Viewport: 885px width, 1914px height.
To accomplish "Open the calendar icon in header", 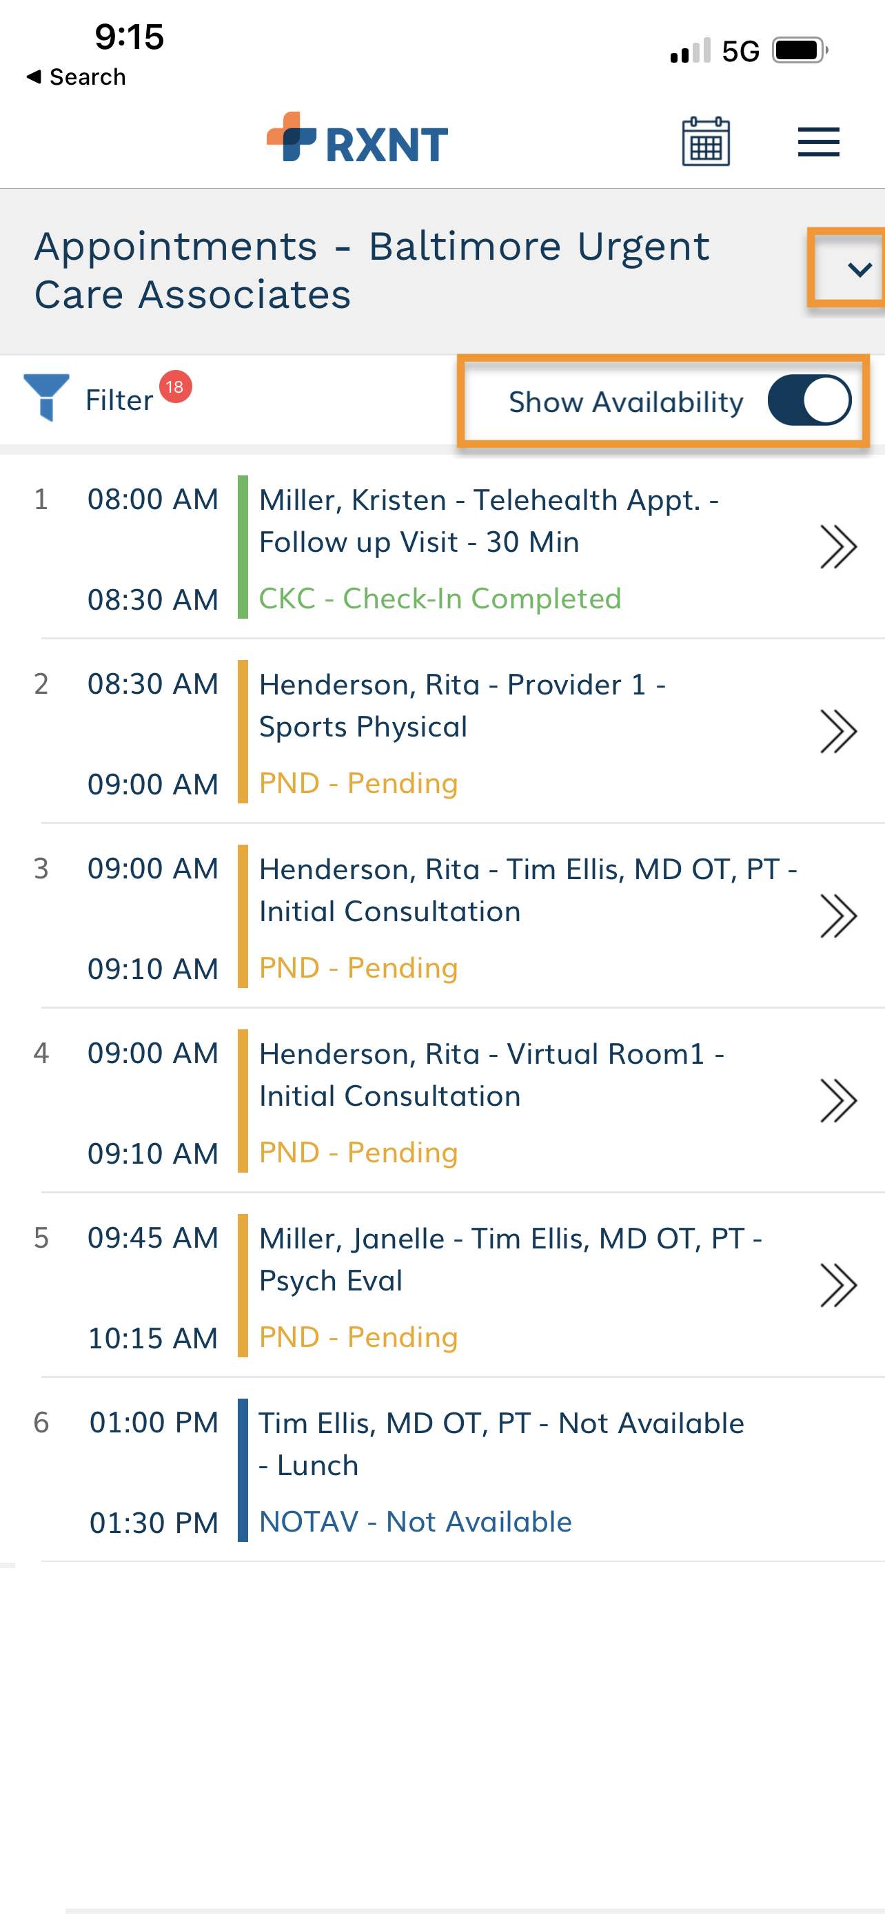I will coord(705,141).
